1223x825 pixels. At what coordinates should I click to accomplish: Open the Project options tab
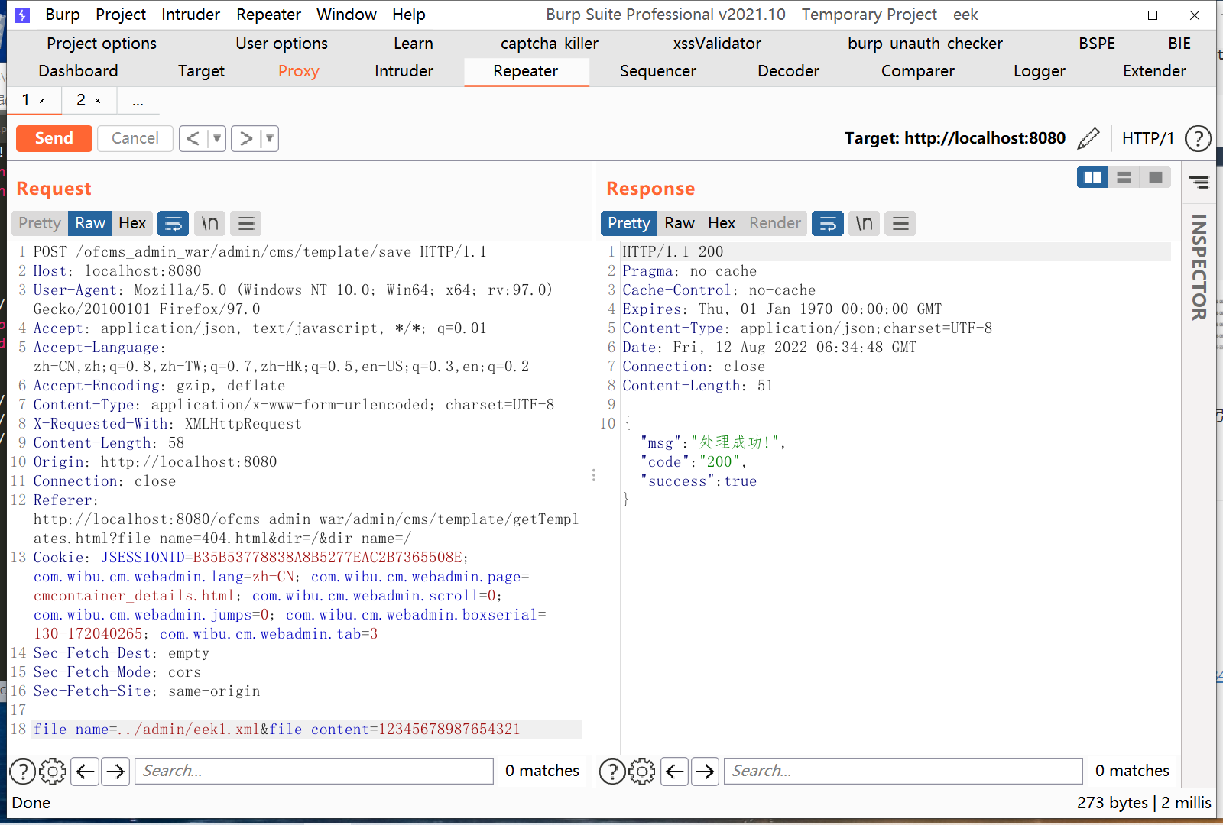pos(102,44)
